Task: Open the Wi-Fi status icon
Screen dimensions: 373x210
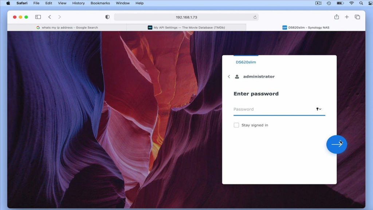Action: pyautogui.click(x=352, y=3)
